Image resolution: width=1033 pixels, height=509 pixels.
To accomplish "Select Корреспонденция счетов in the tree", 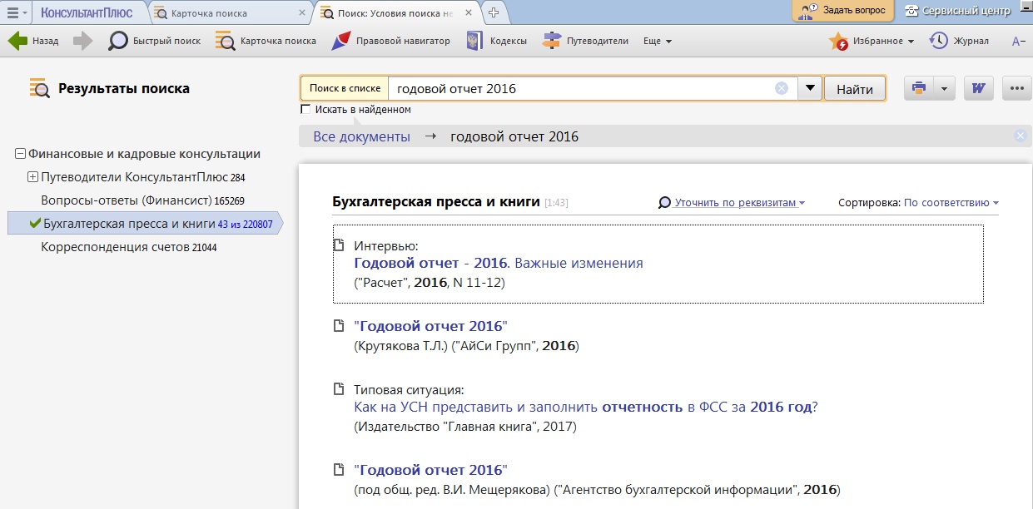I will click(x=115, y=247).
